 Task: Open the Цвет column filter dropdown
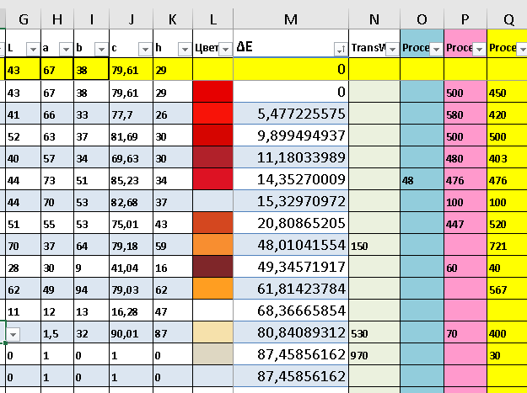(225, 50)
